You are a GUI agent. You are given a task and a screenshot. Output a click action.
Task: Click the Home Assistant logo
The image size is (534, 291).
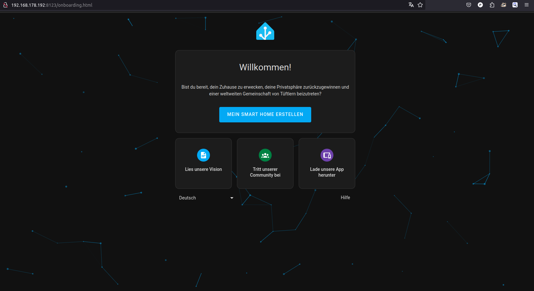coord(265,31)
